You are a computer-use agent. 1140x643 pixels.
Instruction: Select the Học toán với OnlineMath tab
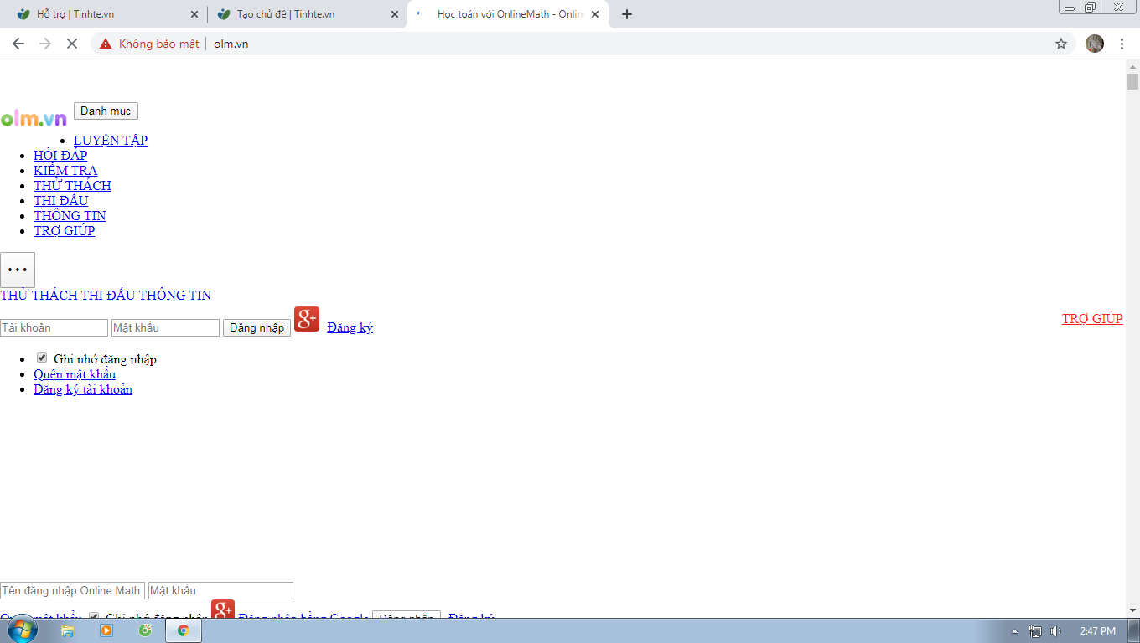510,14
